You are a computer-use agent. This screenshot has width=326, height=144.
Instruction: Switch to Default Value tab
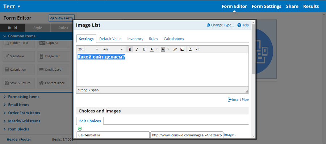coord(110,39)
